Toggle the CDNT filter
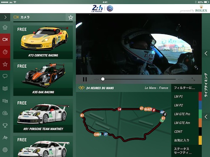This screenshot has width=210, height=157. pyautogui.click(x=185, y=131)
